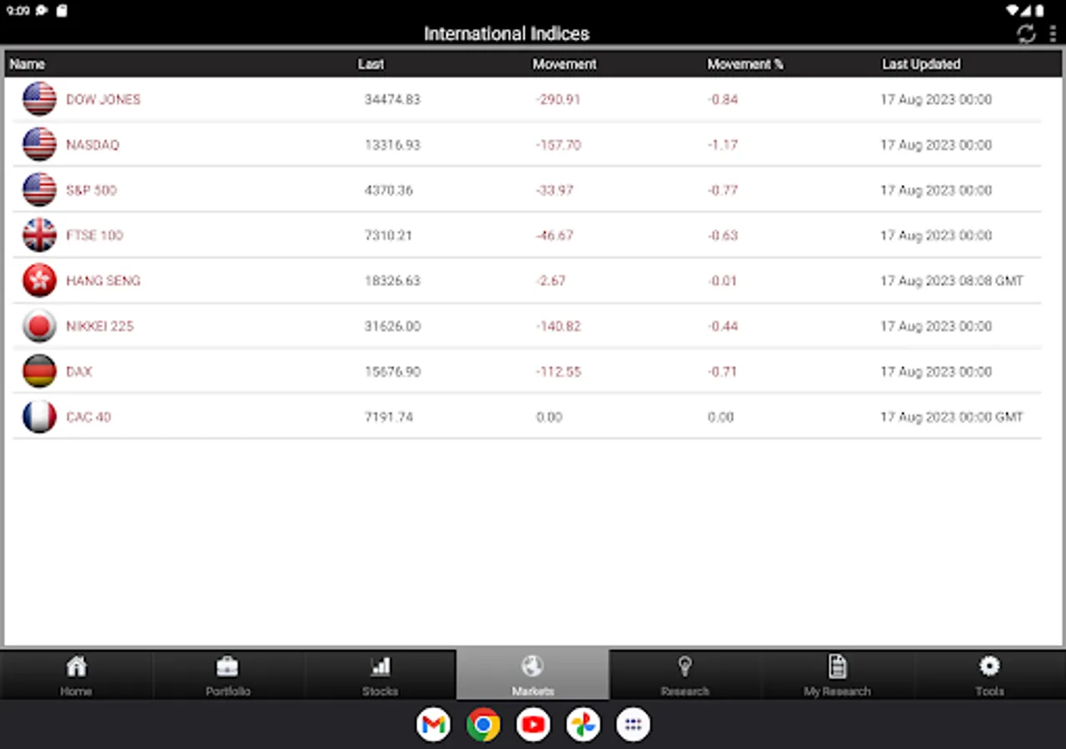This screenshot has width=1066, height=749.
Task: Open Google Photos from the dock
Action: pos(583,725)
